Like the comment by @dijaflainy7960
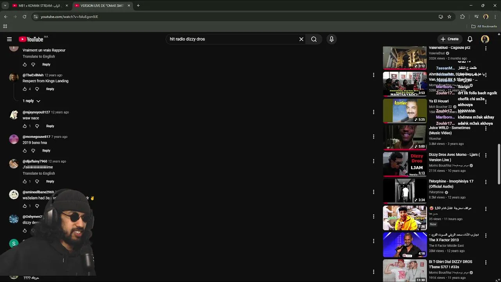The width and height of the screenshot is (501, 282). pyautogui.click(x=25, y=181)
